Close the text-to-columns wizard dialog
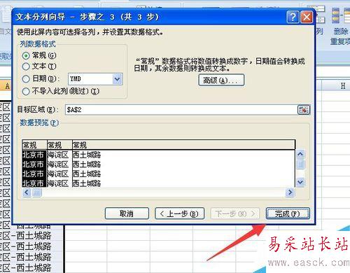Image resolution: width=350 pixels, height=273 pixels. click(307, 17)
